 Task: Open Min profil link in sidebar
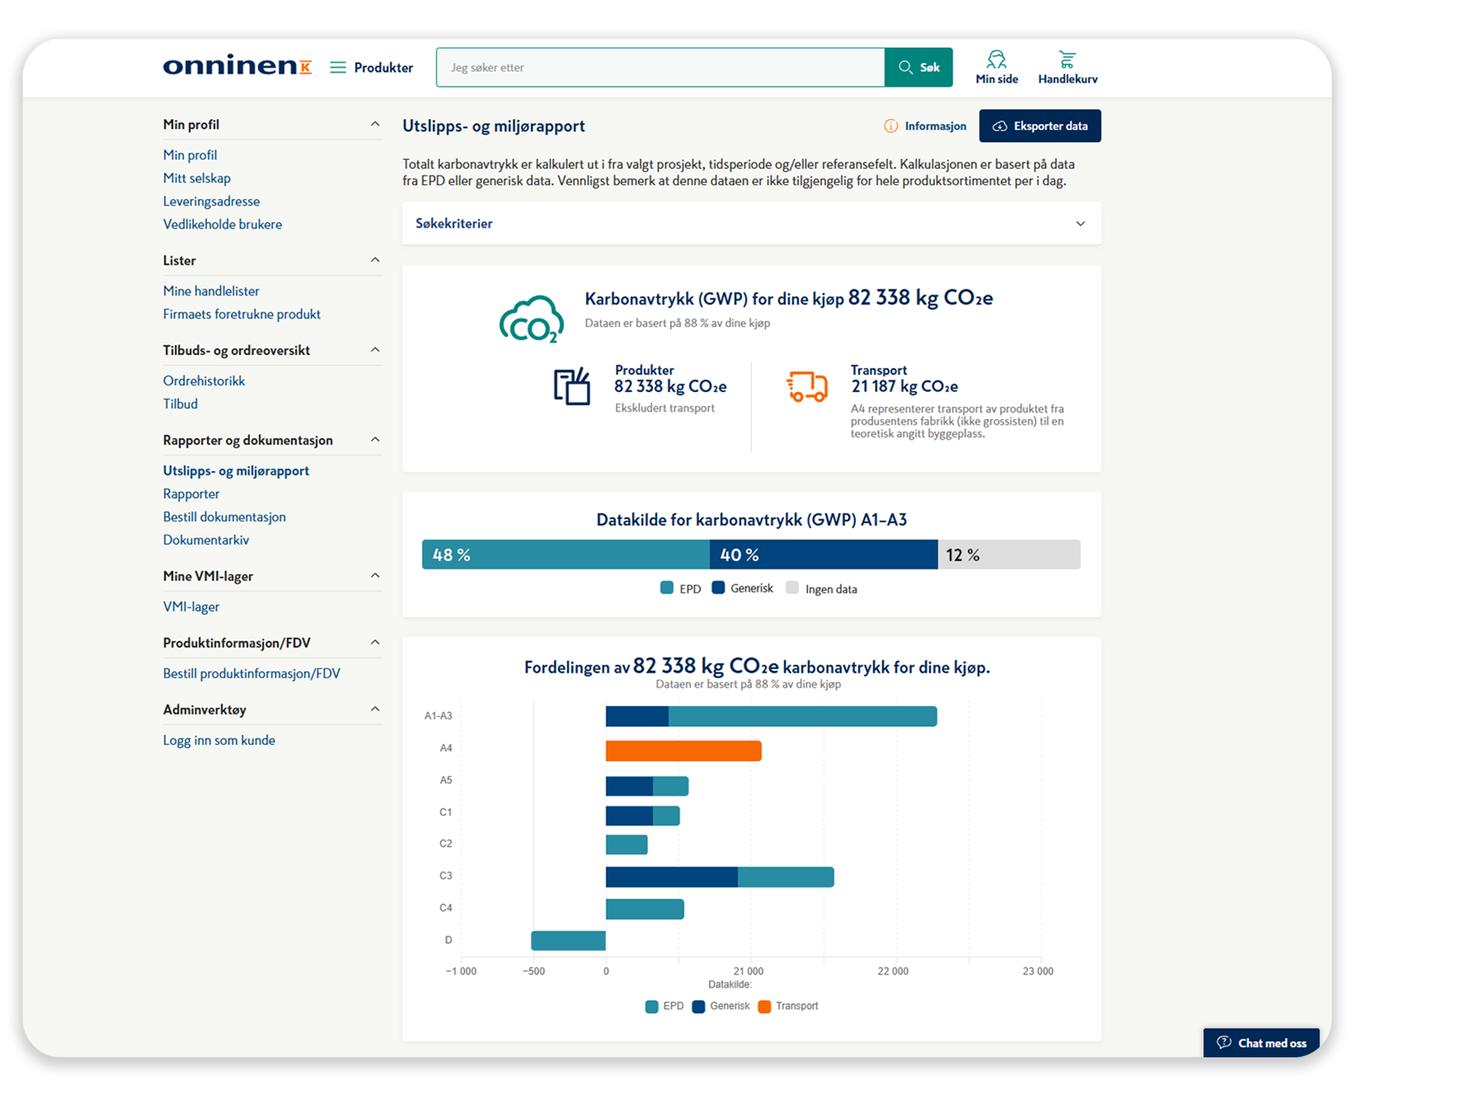[x=190, y=155]
